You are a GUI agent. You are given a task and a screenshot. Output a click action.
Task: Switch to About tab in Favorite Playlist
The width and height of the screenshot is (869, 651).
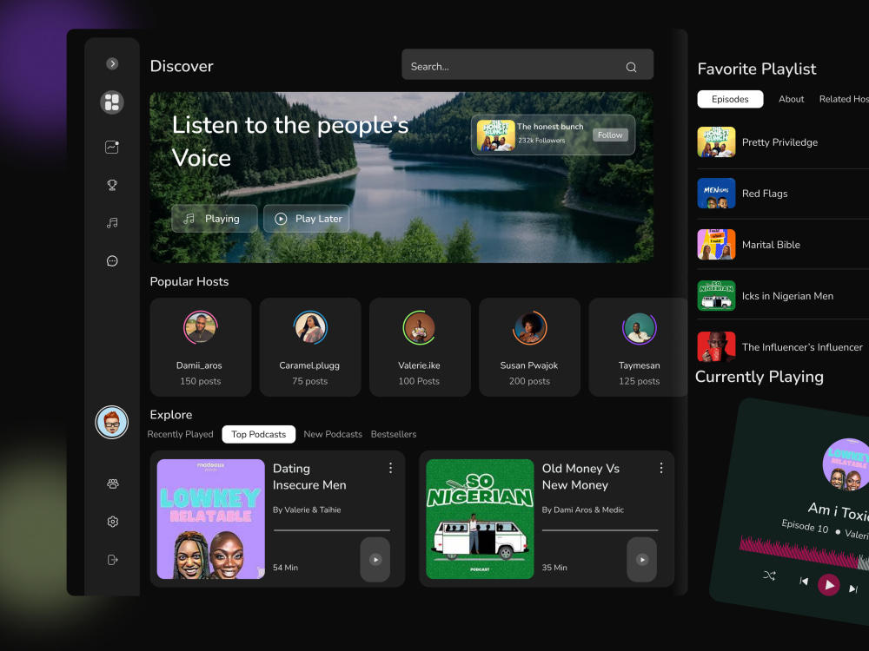click(791, 99)
